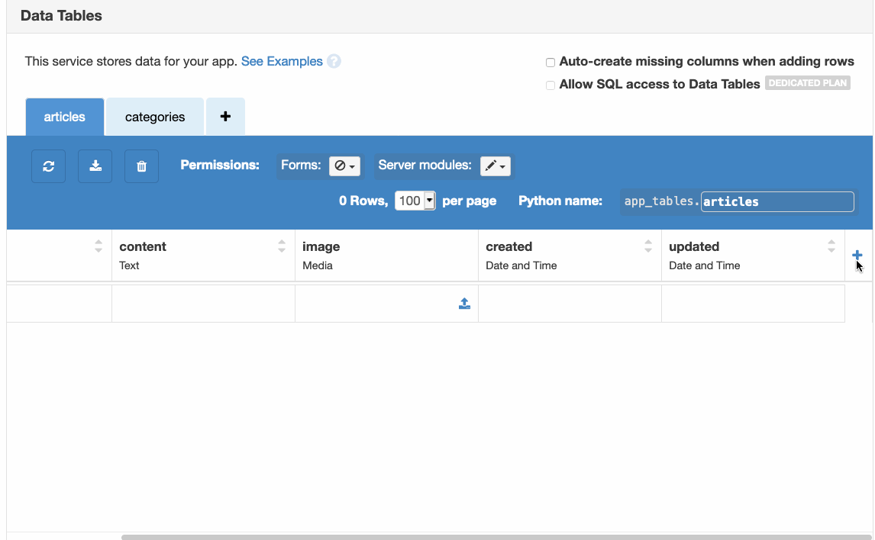Screen dimensions: 875x540
Task: Upload a file in the image Media cell
Action: pyautogui.click(x=464, y=303)
